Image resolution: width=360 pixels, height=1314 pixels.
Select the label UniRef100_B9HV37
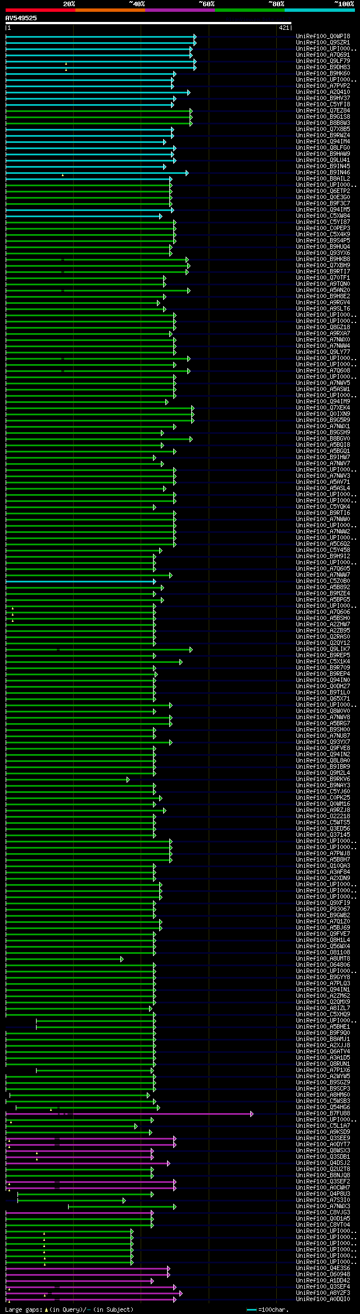coord(323,98)
